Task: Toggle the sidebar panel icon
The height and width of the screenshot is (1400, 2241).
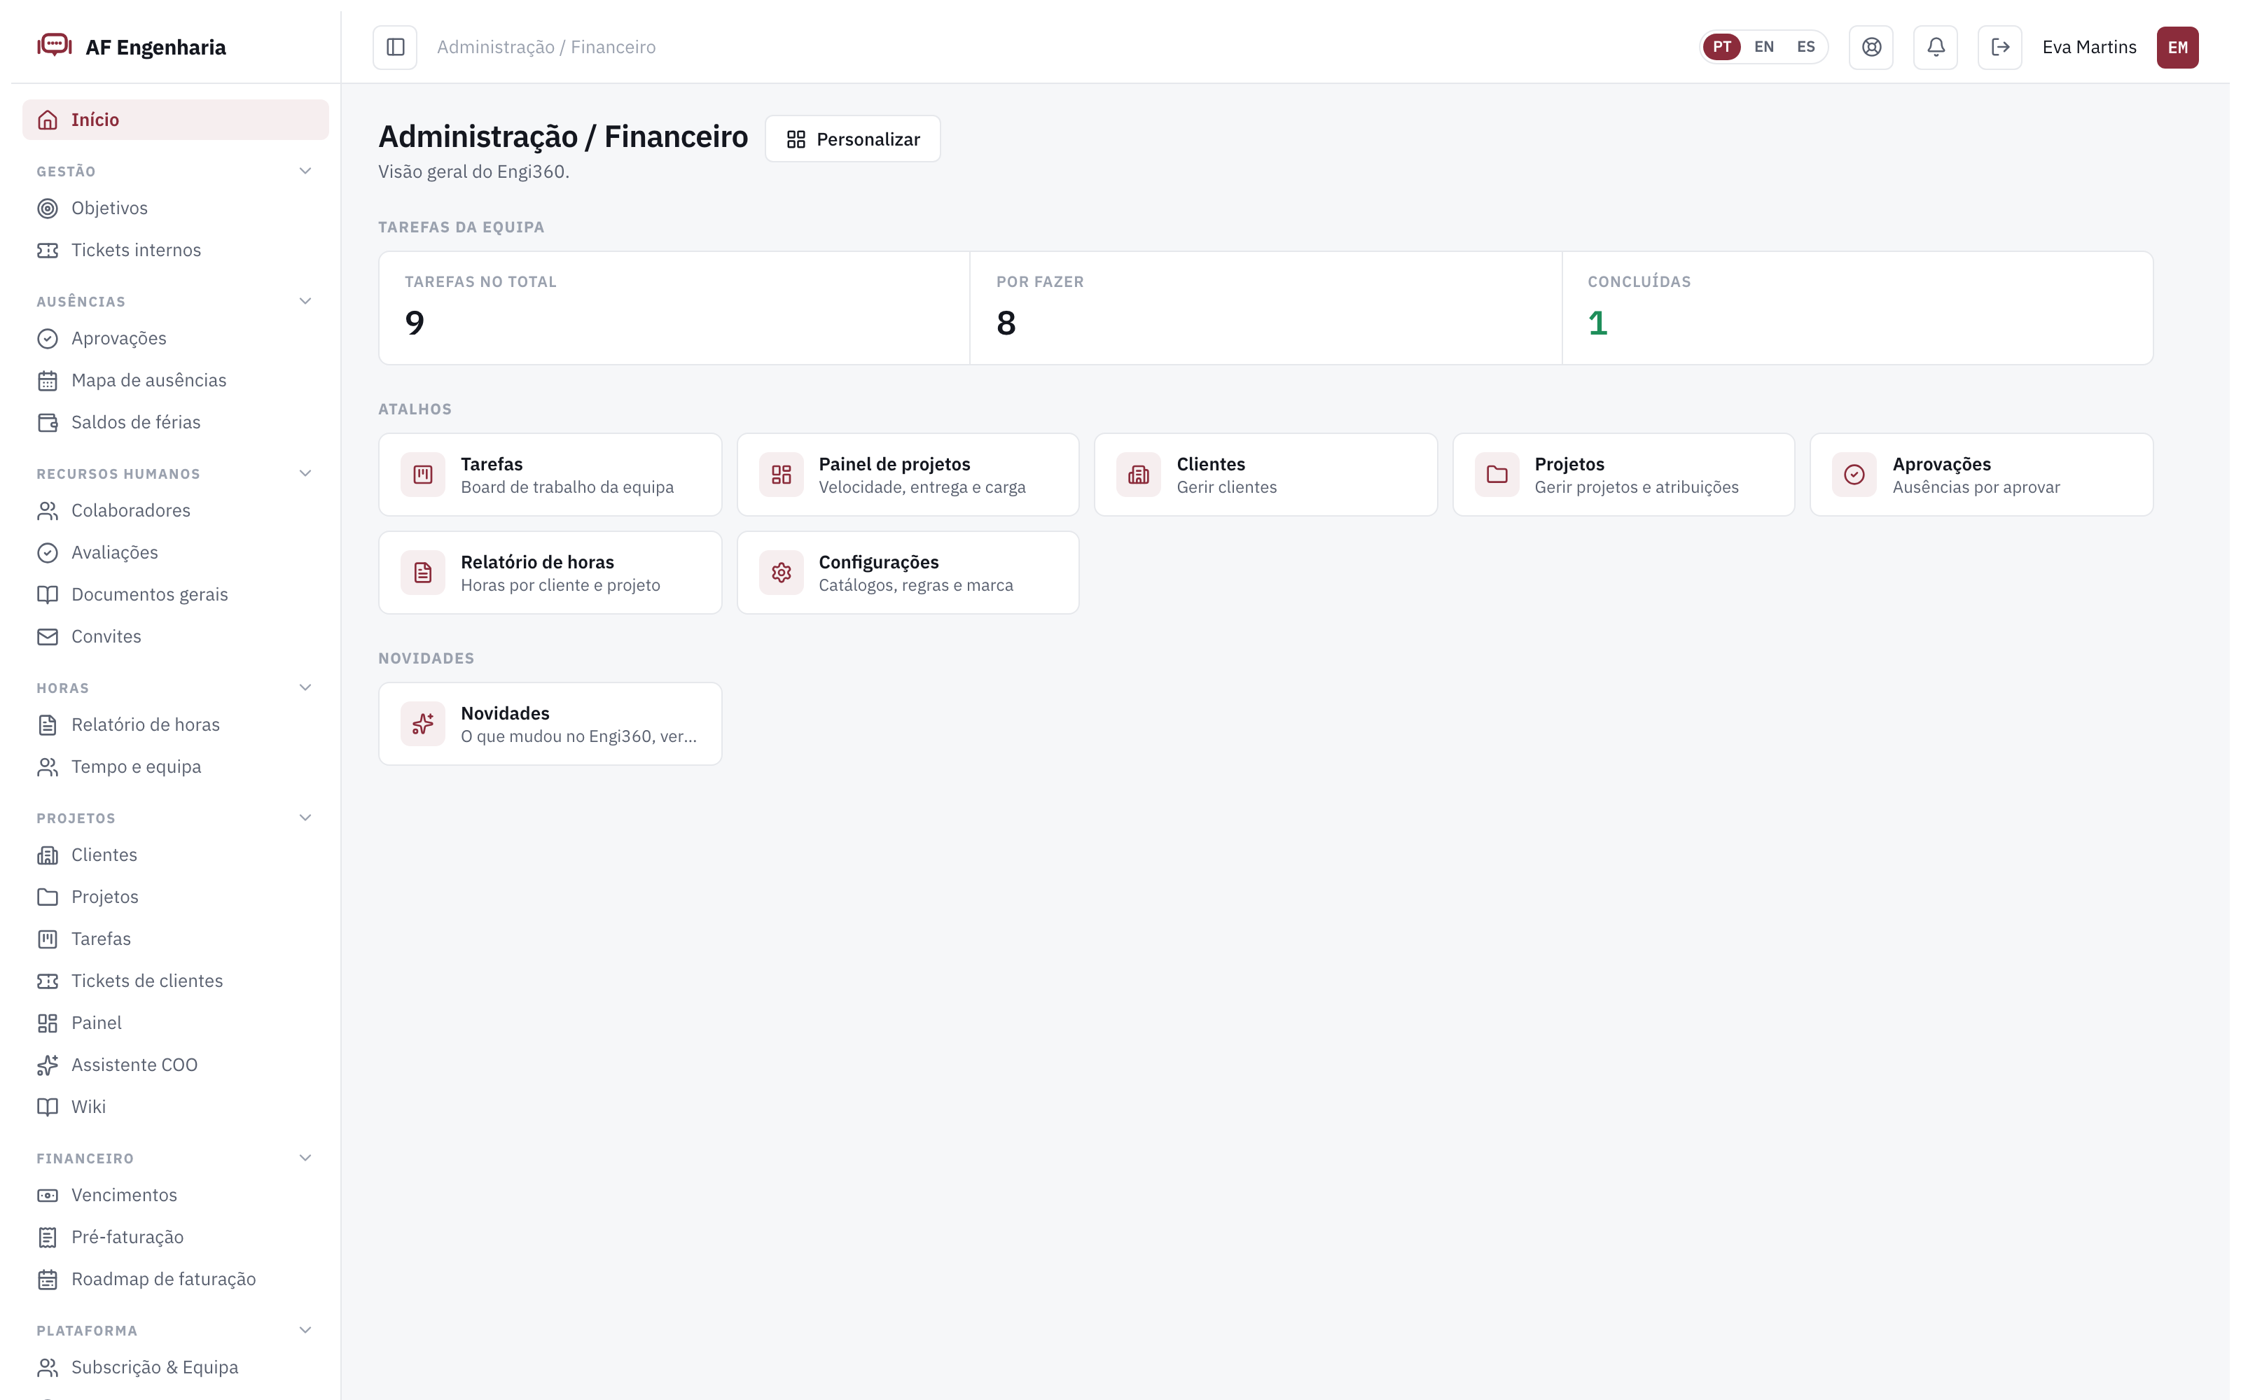Action: (x=396, y=47)
